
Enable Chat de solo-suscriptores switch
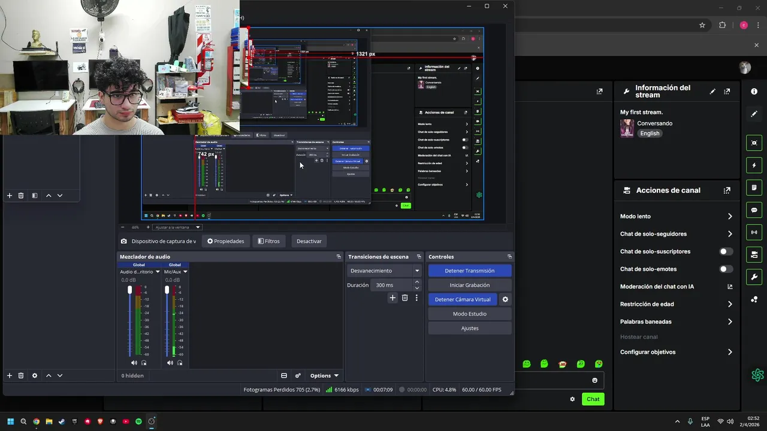click(x=726, y=251)
